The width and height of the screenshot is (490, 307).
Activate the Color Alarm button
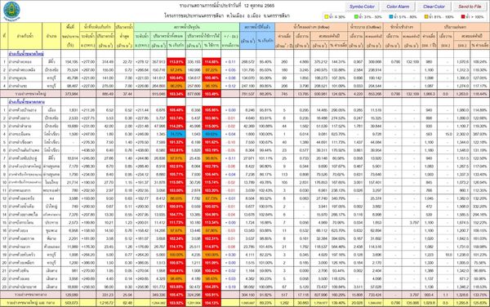398,7
